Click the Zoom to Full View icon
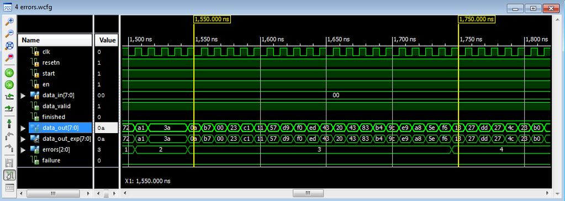 tap(9, 46)
